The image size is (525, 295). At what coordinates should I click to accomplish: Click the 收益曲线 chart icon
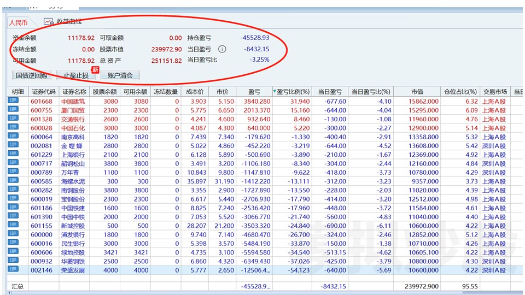[x=49, y=22]
